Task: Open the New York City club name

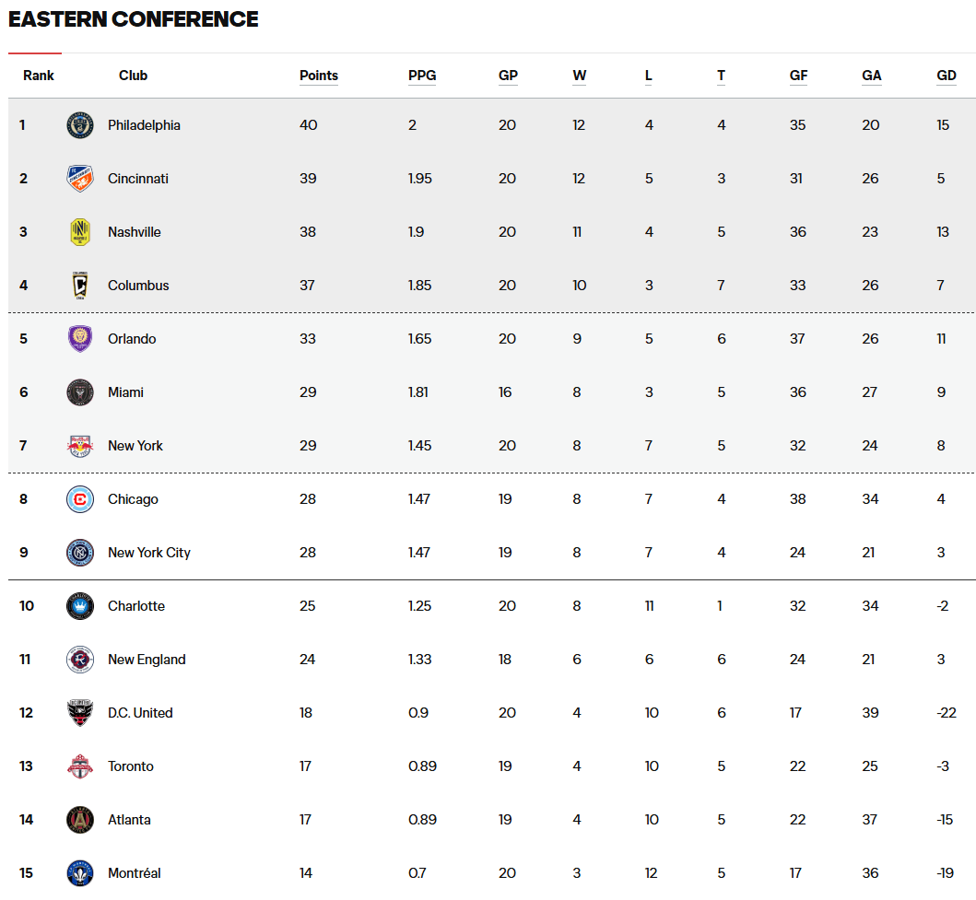Action: pyautogui.click(x=148, y=553)
